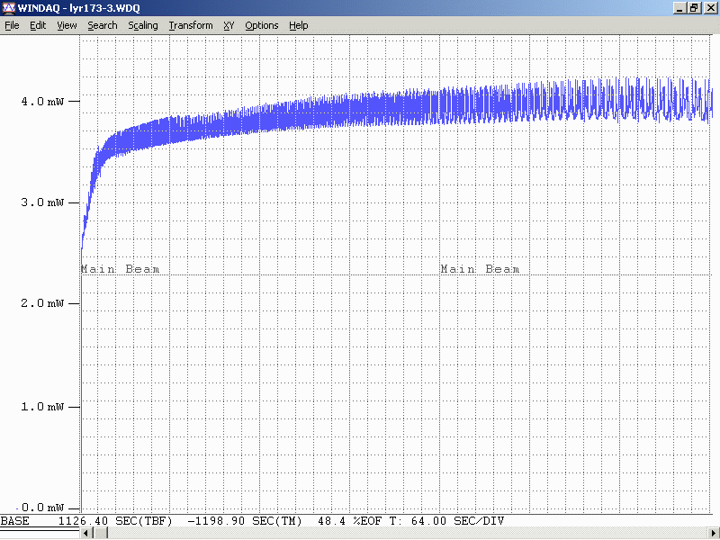The width and height of the screenshot is (720, 540).
Task: Expand the Scaling menu
Action: click(142, 25)
